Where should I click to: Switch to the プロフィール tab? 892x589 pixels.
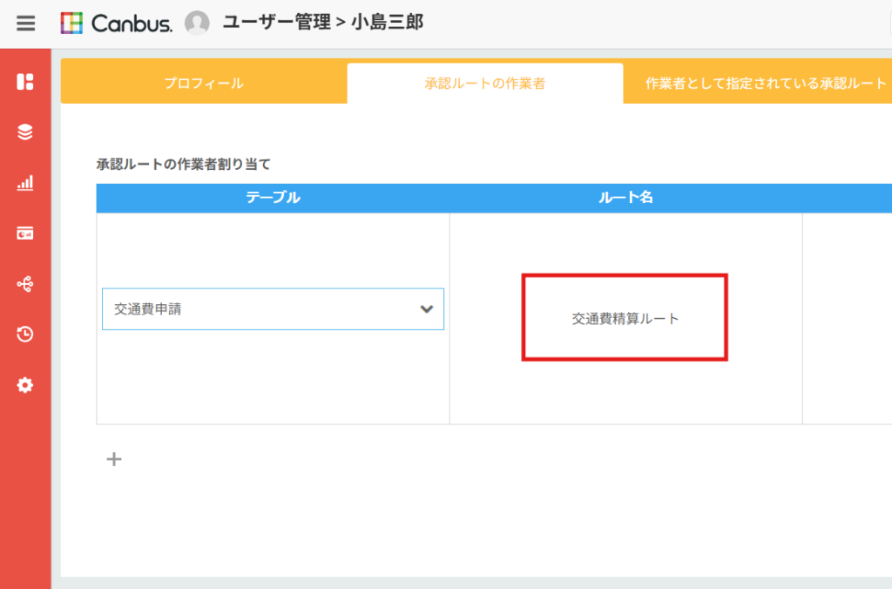tap(204, 84)
